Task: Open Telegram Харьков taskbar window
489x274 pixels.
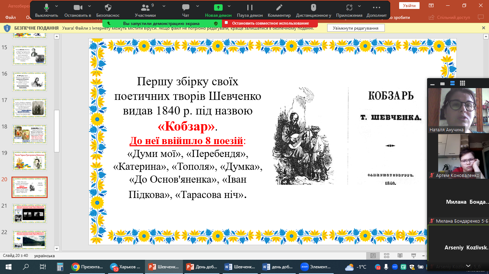Action: (125, 267)
